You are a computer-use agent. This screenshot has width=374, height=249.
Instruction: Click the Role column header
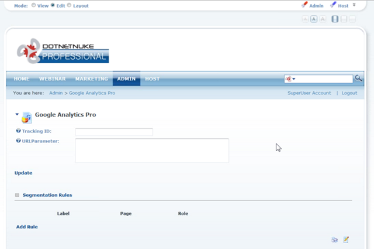pos(183,213)
